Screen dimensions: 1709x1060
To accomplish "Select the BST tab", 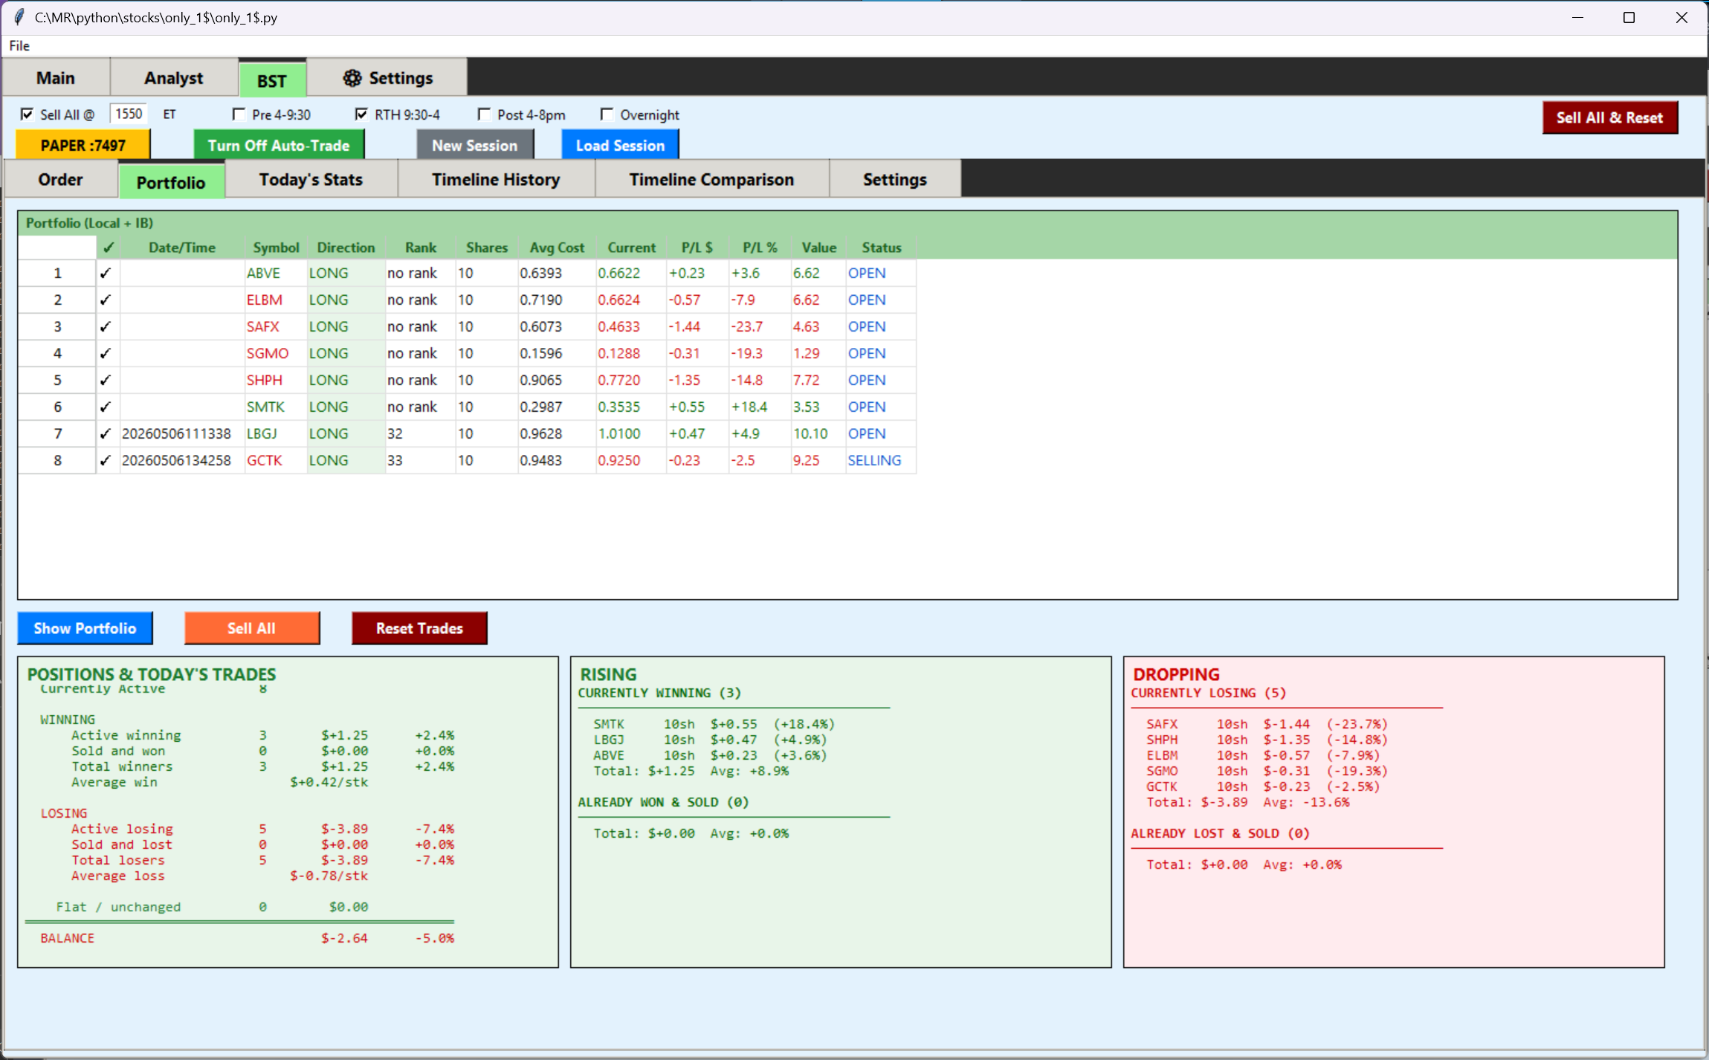I will [272, 80].
